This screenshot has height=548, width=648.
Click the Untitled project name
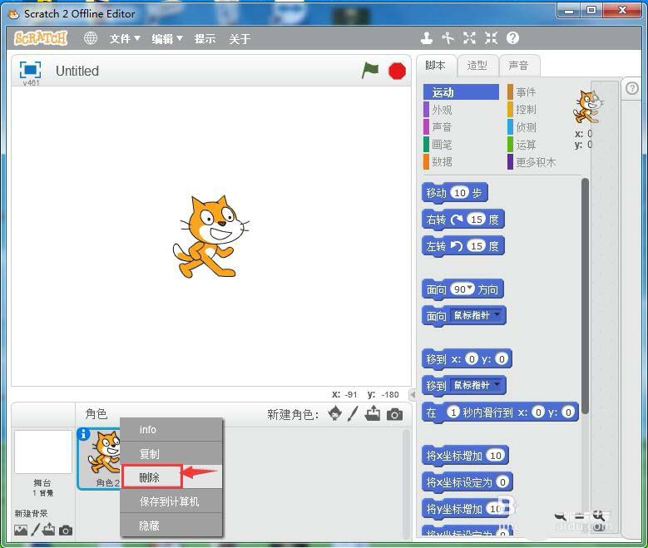[77, 71]
